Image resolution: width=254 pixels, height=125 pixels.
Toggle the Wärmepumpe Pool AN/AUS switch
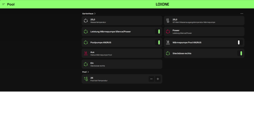240,42
